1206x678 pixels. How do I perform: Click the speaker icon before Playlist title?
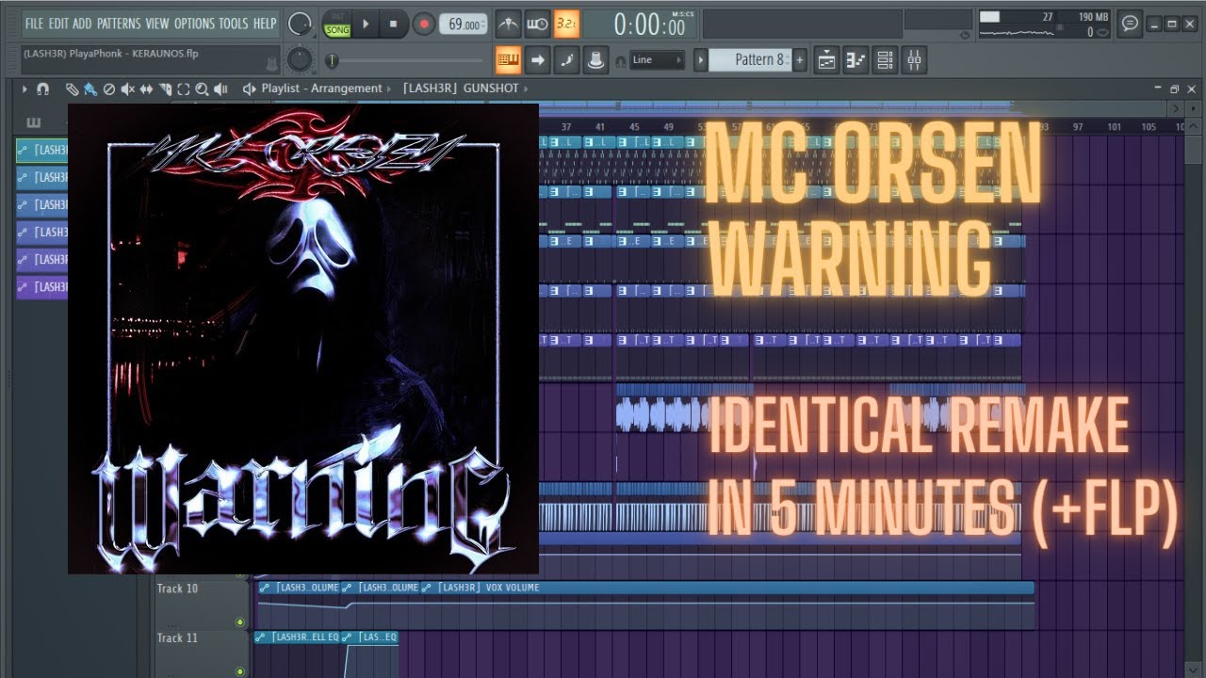tap(249, 89)
